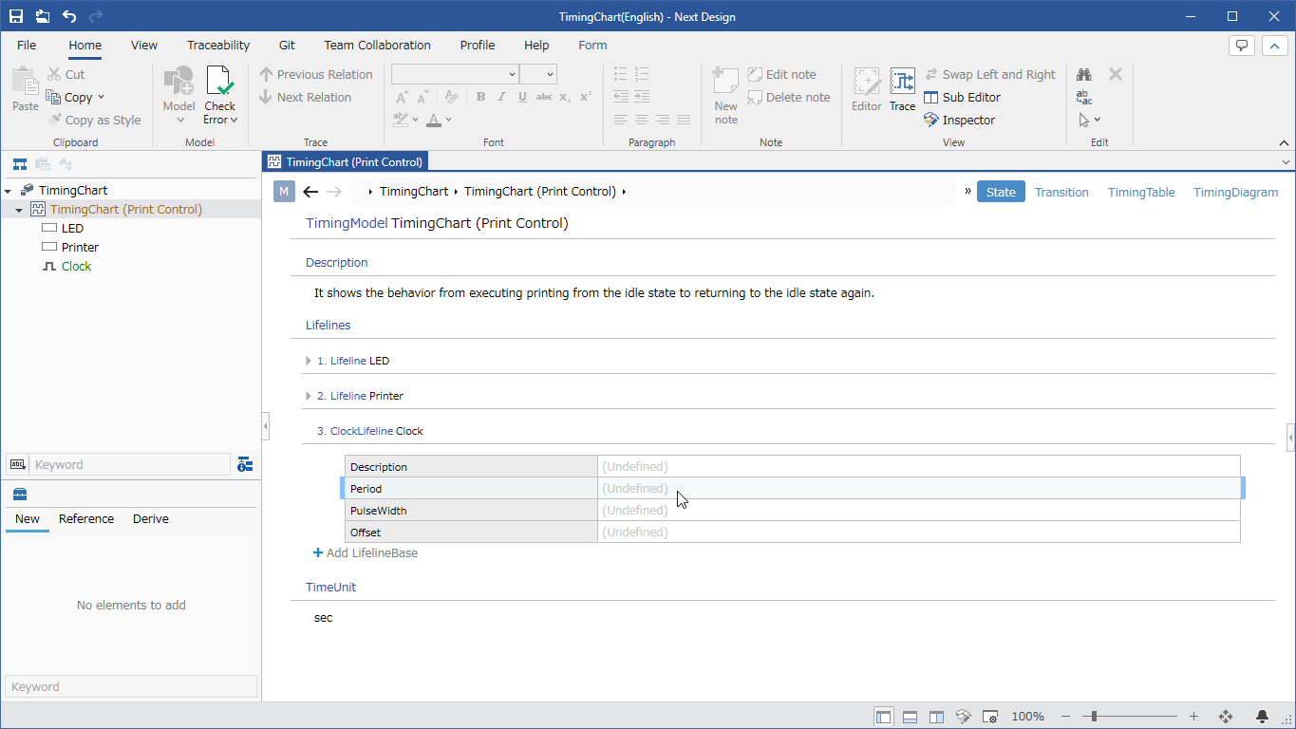Toggle Superscript formatting
The image size is (1296, 729).
pyautogui.click(x=586, y=97)
